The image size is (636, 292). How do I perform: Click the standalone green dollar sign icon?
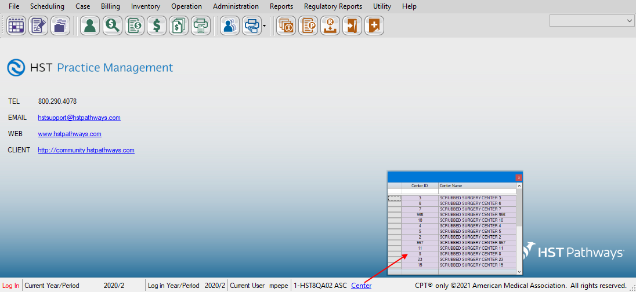click(x=156, y=26)
